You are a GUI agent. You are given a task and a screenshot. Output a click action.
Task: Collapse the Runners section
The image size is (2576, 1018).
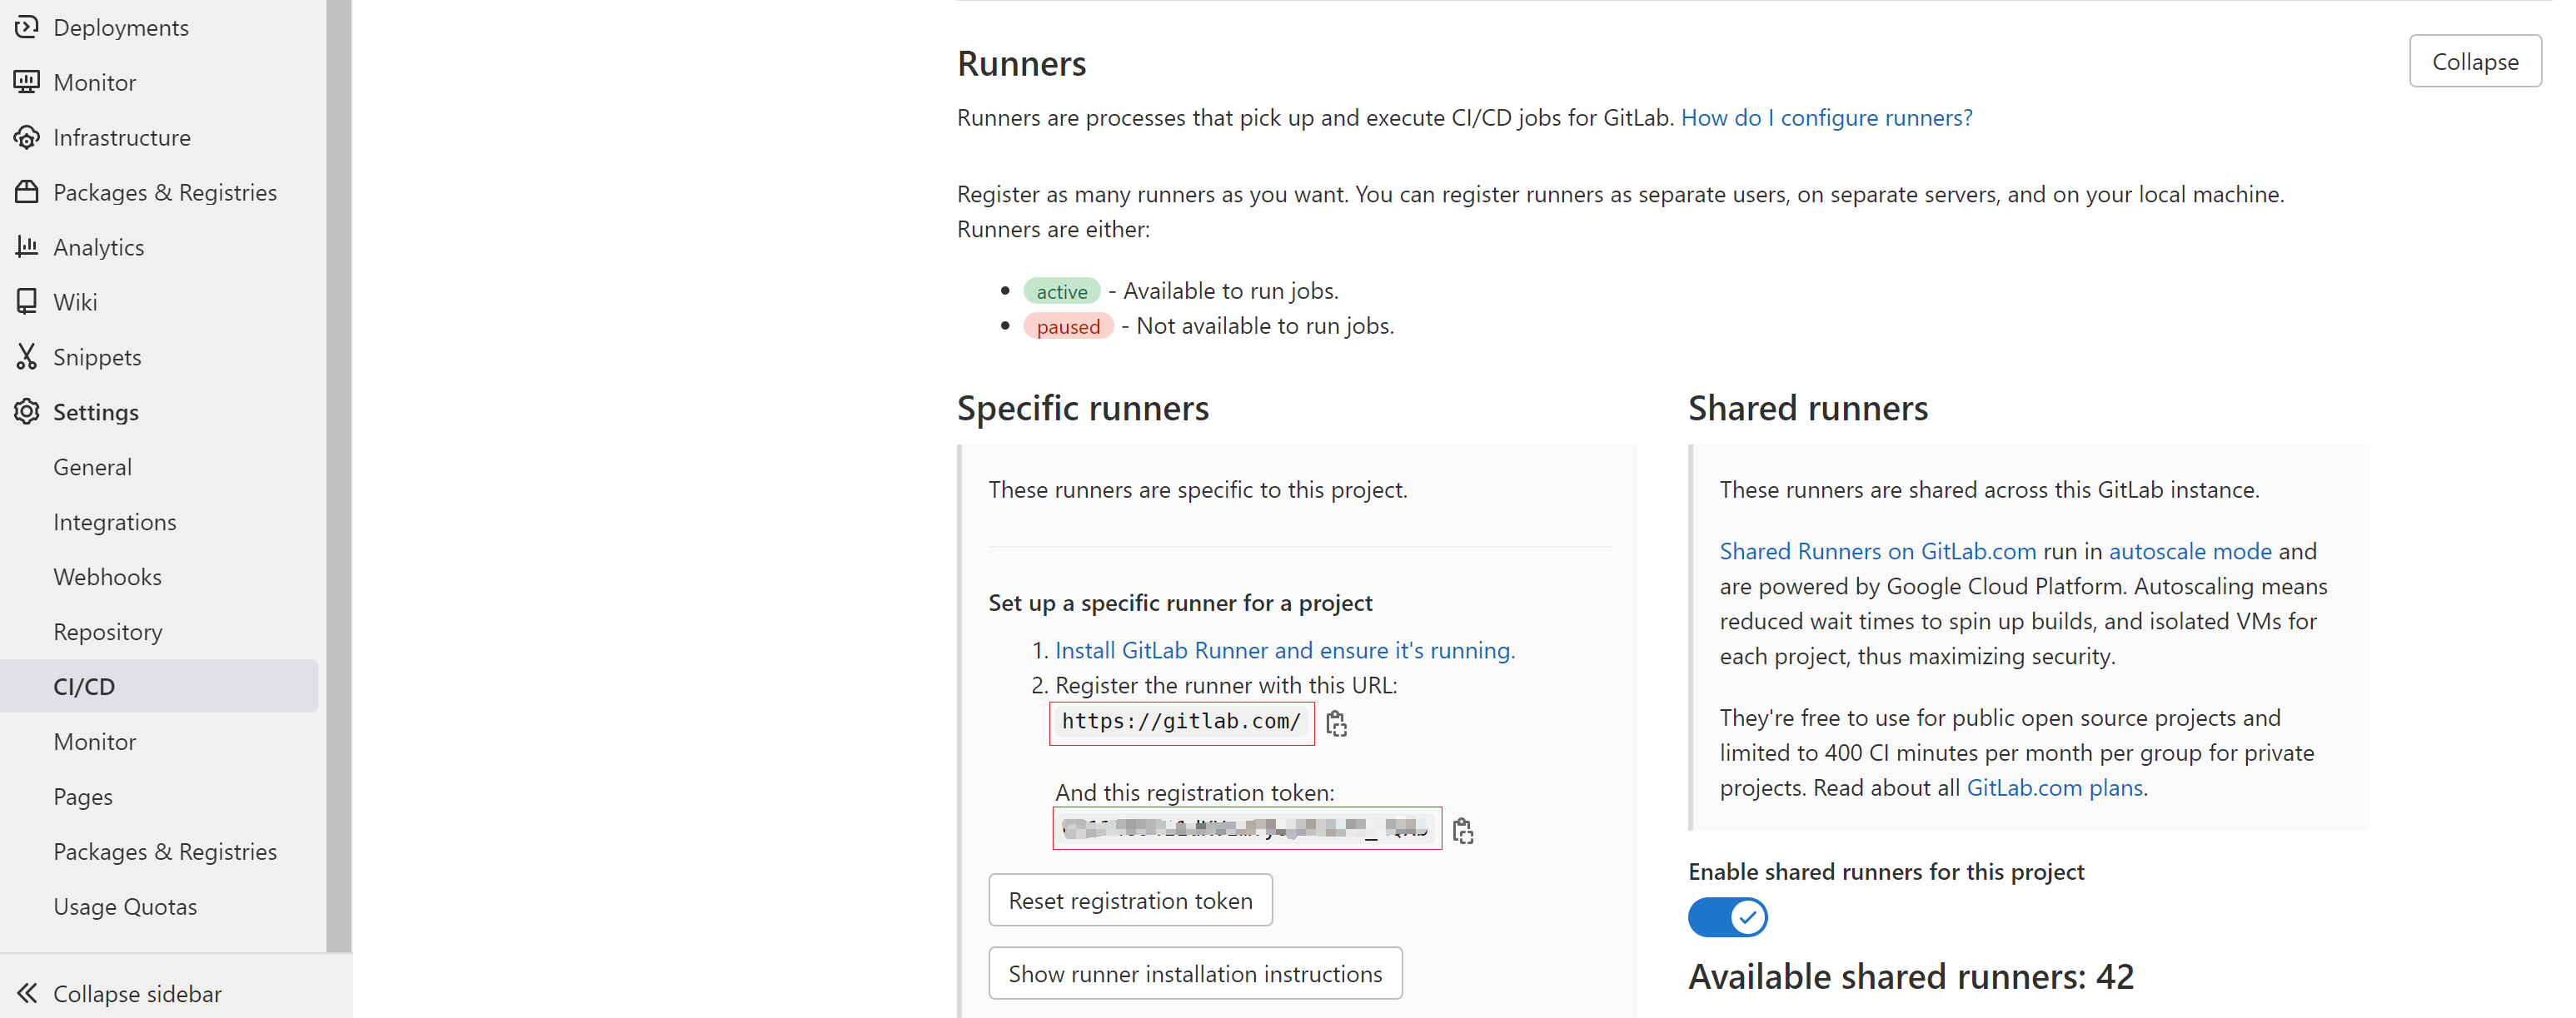(x=2475, y=61)
